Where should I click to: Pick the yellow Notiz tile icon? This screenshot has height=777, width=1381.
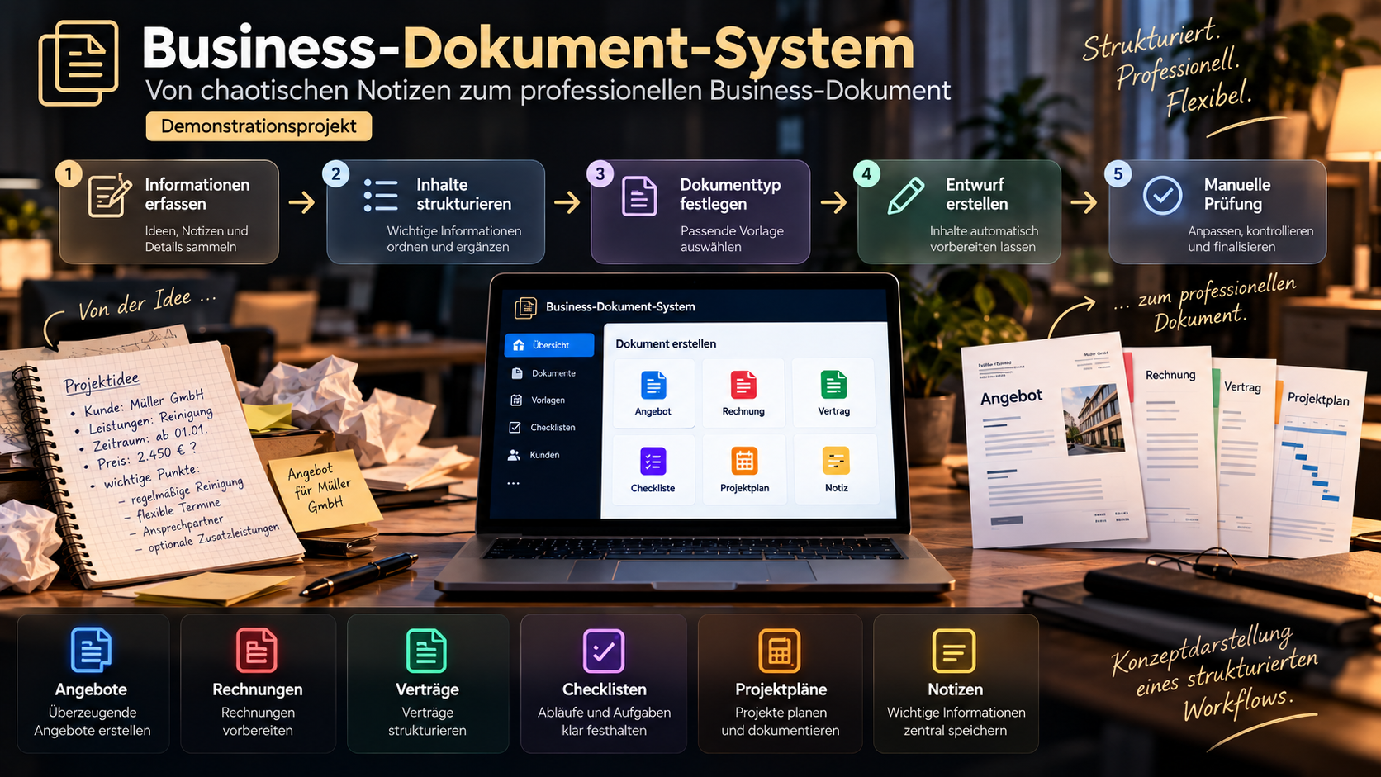pyautogui.click(x=836, y=462)
